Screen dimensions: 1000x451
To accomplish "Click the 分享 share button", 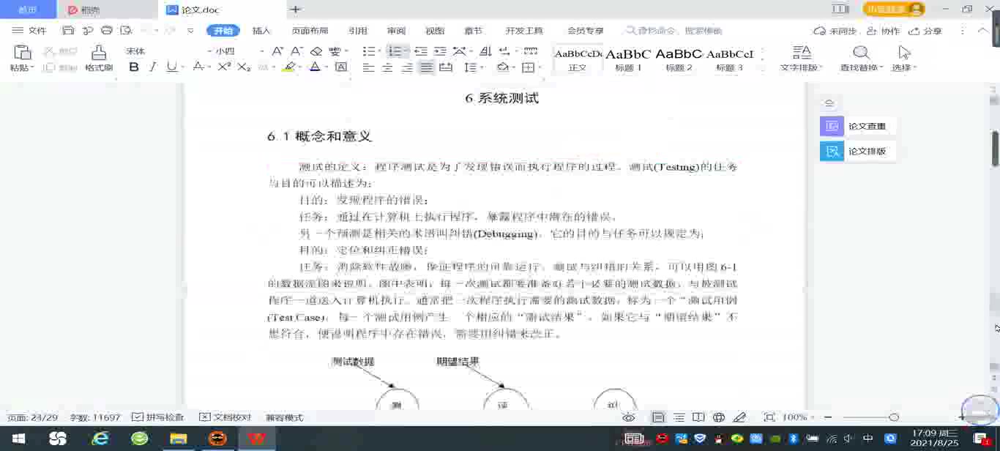I will pos(925,31).
